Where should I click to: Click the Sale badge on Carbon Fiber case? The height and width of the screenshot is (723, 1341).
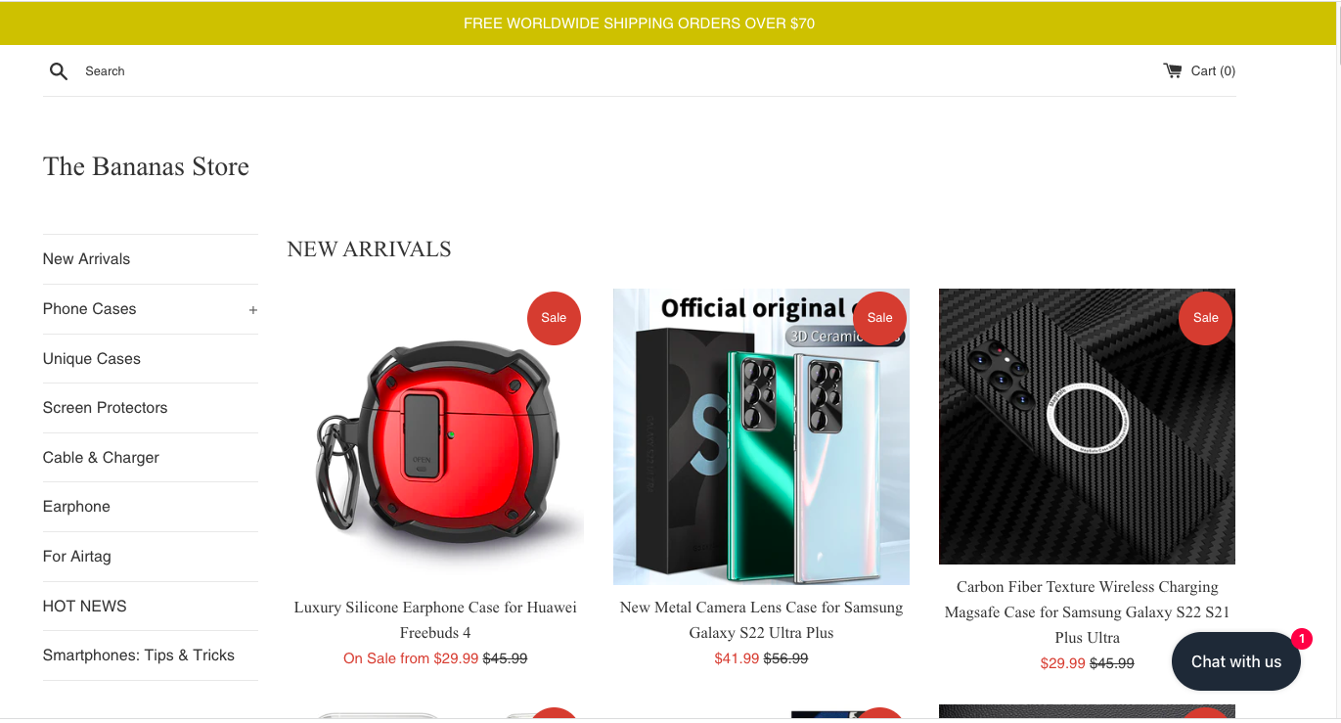tap(1205, 318)
